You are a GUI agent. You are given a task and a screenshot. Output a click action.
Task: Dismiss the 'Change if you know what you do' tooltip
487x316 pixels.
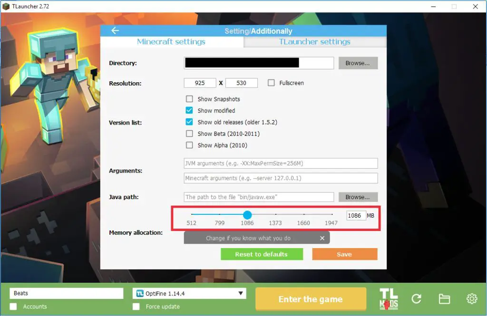(x=322, y=238)
